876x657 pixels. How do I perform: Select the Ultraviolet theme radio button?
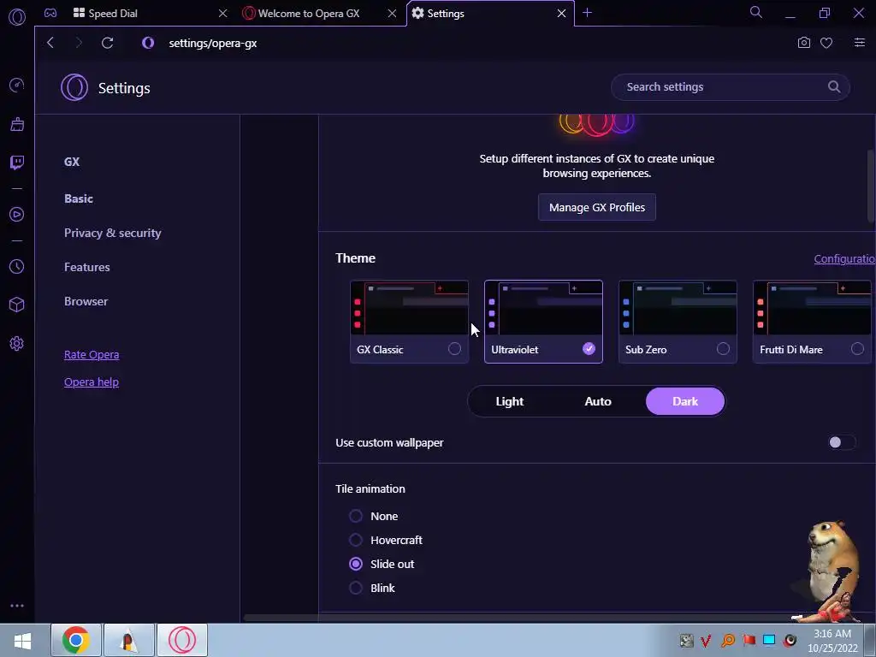coord(589,349)
